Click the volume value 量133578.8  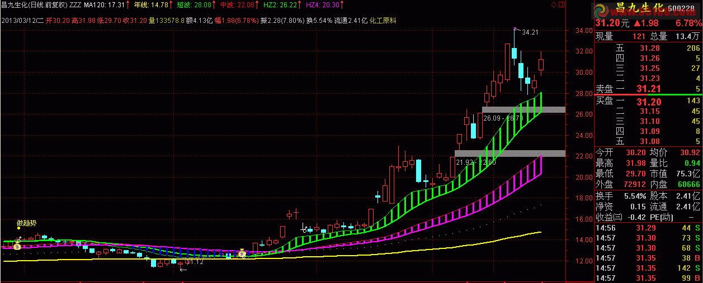167,20
